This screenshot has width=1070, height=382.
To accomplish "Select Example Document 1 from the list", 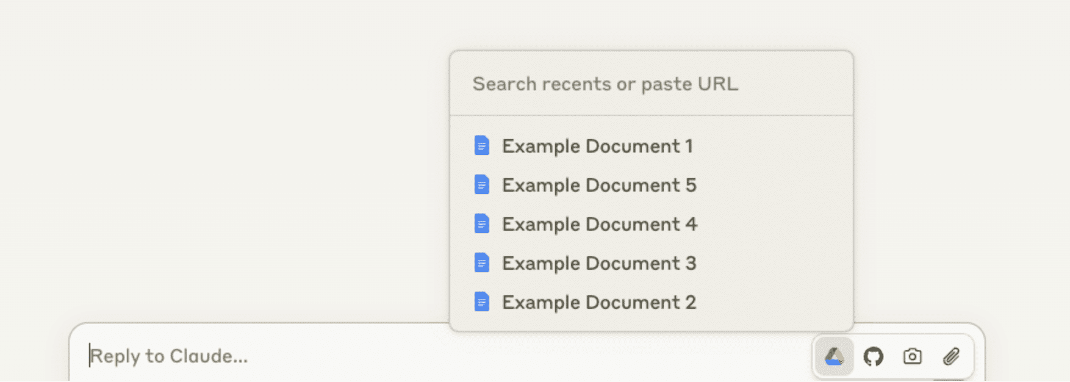I will tap(651, 146).
